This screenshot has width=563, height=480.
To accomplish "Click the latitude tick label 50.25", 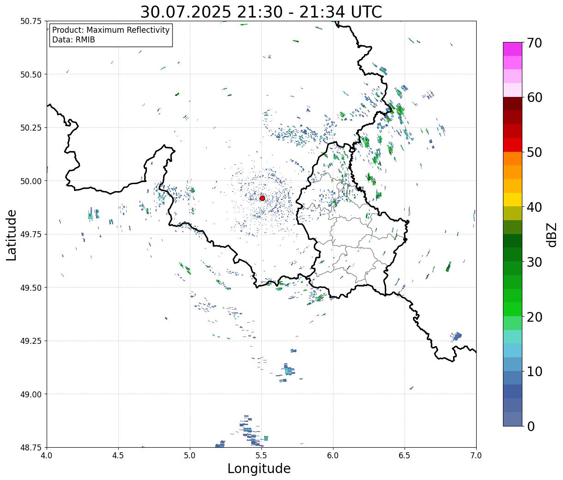I will point(31,128).
